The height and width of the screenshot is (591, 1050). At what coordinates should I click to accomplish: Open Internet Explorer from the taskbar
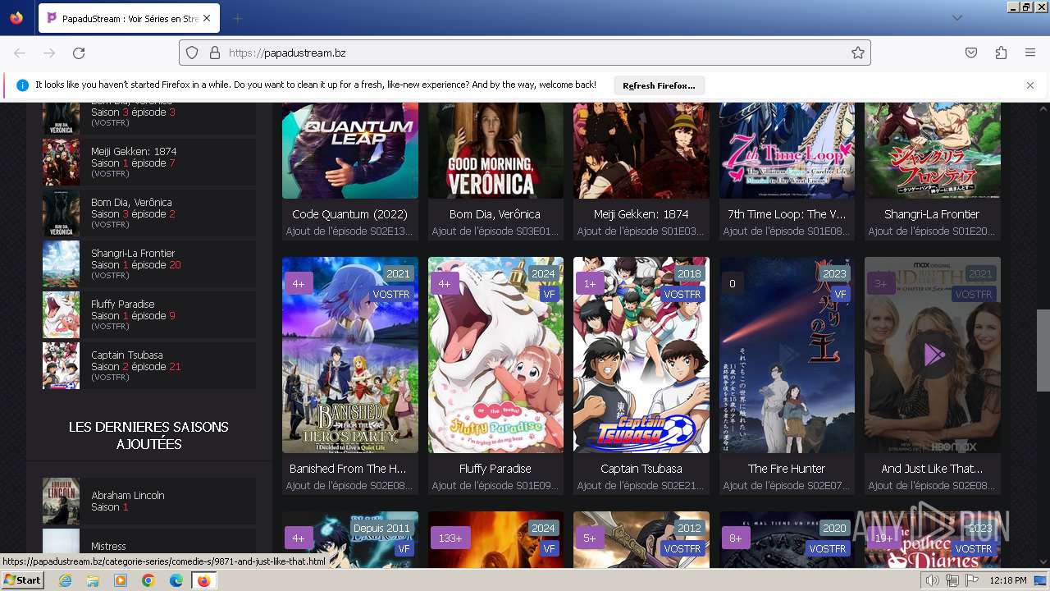(x=65, y=580)
